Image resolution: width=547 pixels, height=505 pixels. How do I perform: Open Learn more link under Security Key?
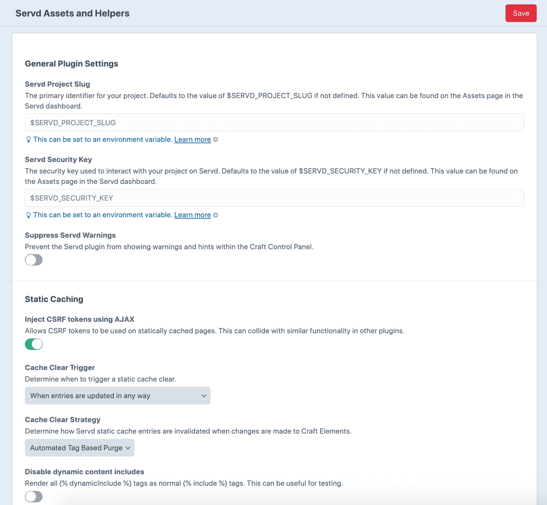pyautogui.click(x=192, y=215)
